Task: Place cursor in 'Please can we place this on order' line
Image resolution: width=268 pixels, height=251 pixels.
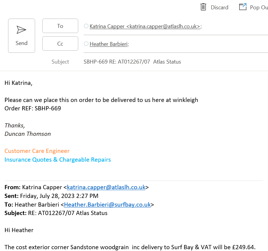Action: pos(101,100)
